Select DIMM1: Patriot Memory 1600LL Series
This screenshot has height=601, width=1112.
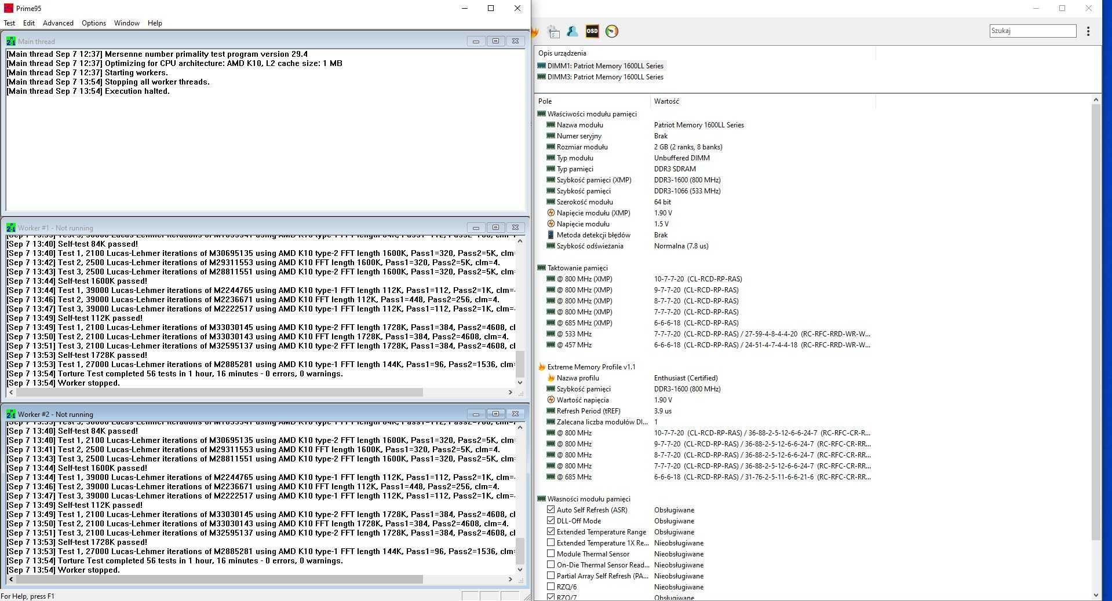[x=601, y=65]
